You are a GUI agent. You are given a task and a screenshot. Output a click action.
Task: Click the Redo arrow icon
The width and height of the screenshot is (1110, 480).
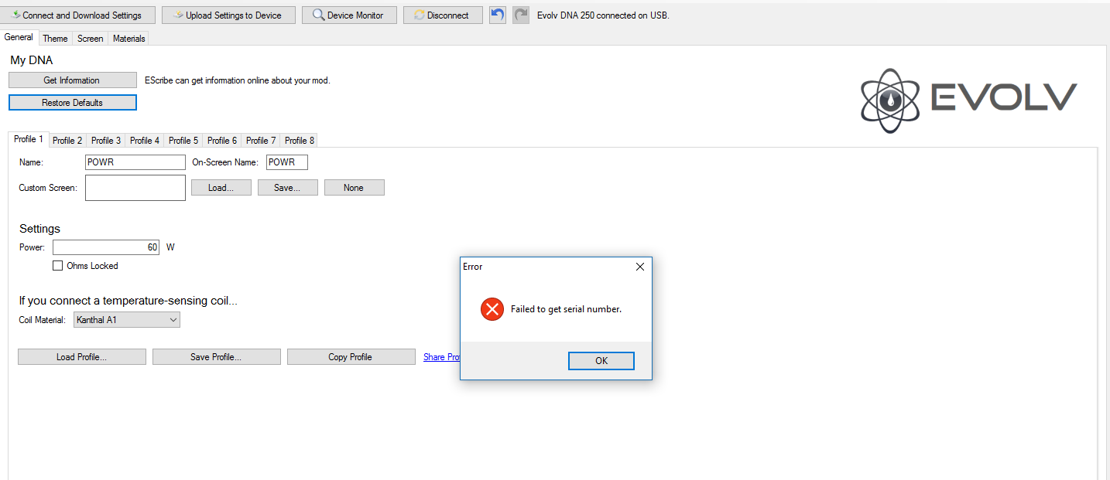pos(521,15)
